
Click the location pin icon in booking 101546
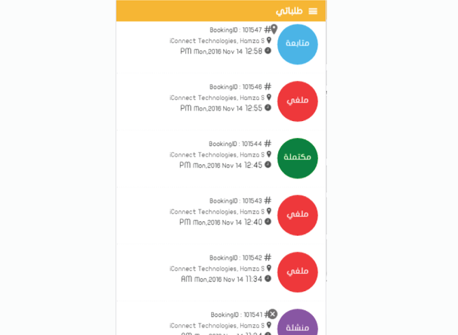tap(269, 97)
